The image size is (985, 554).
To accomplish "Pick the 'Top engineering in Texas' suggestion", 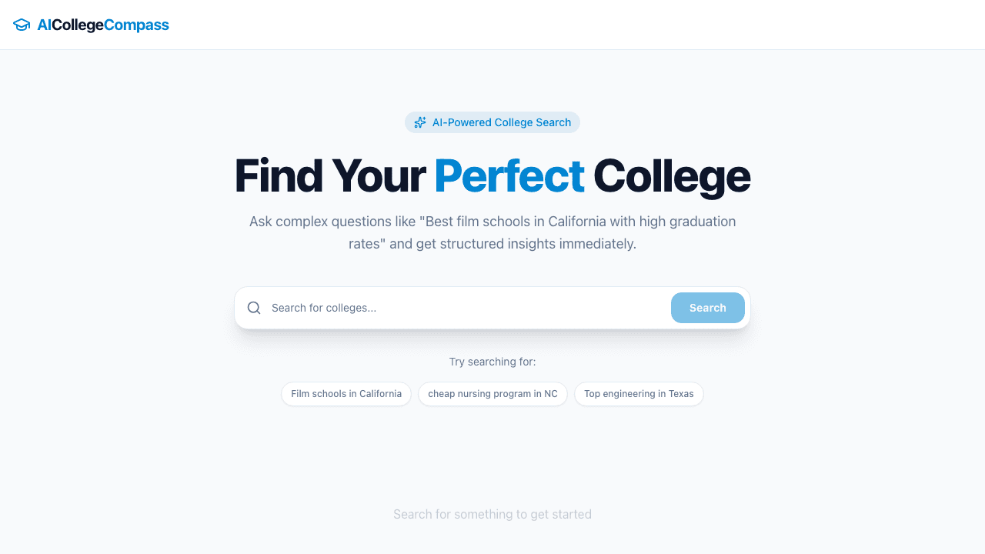I will (639, 394).
